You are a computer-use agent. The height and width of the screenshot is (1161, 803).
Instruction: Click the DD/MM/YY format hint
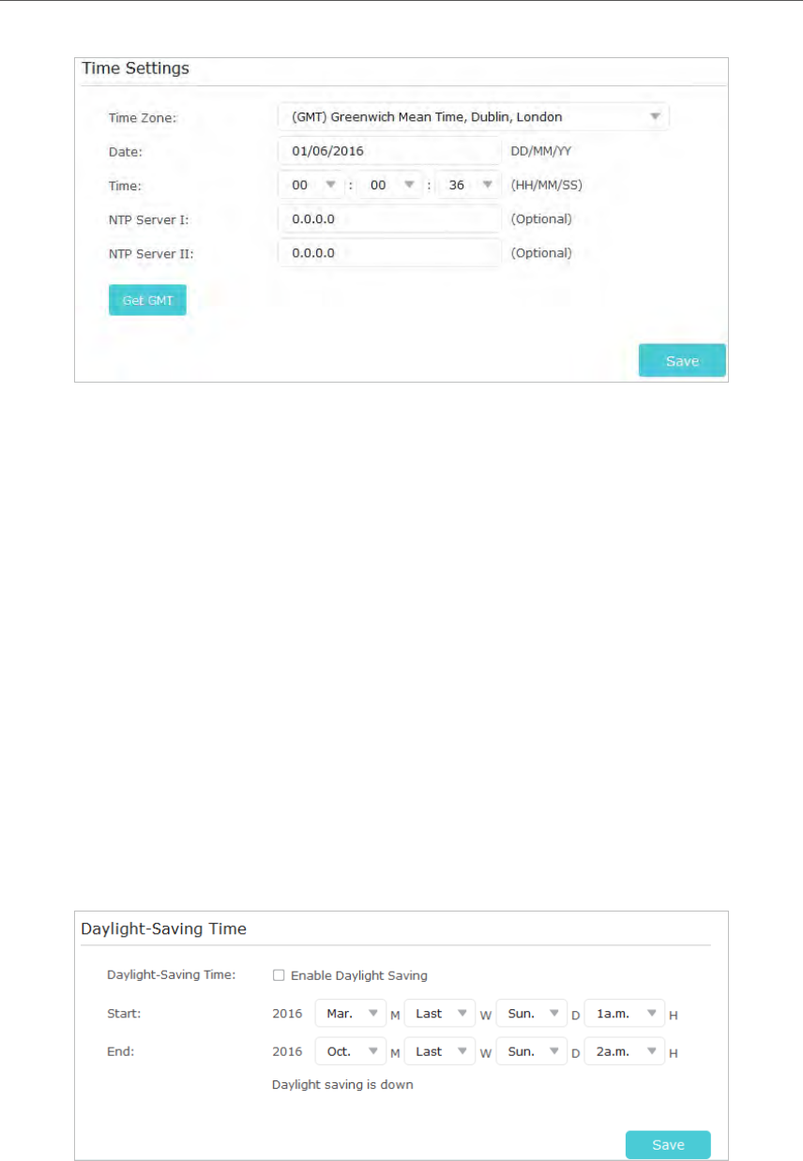[539, 151]
